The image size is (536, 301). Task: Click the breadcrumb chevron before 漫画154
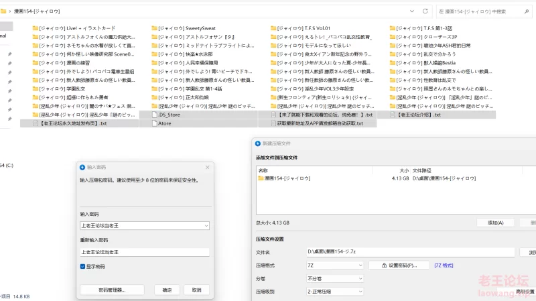10,11
